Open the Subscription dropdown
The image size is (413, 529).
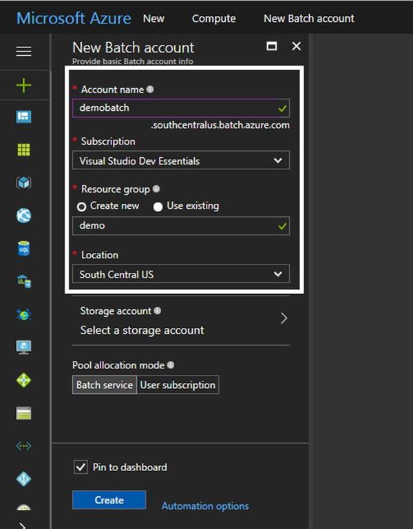[180, 160]
